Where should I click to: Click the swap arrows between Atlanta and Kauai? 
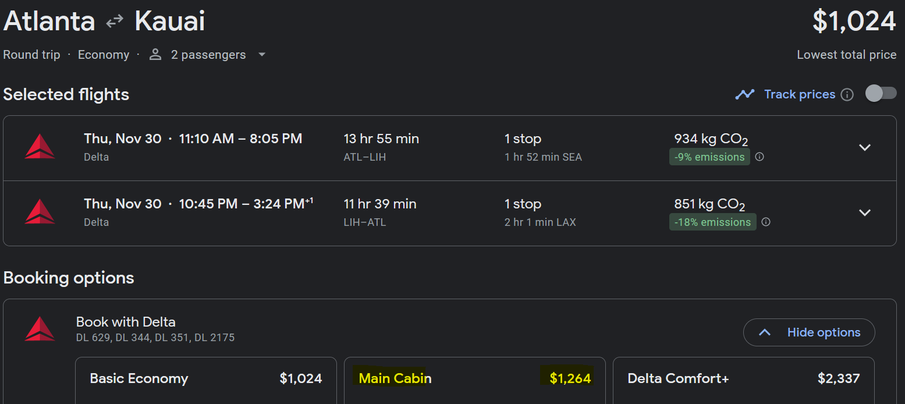115,21
